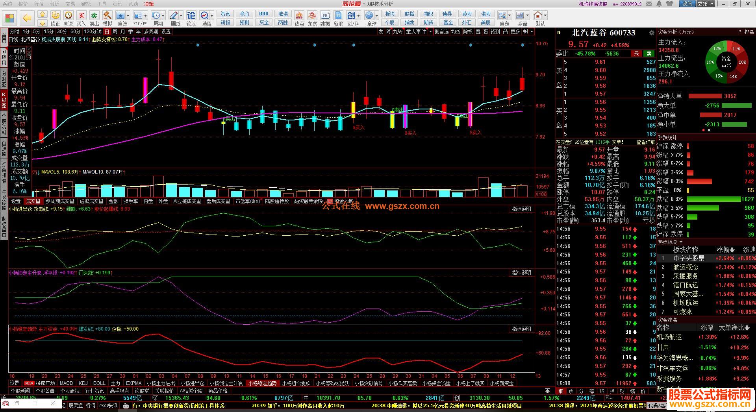756x412 pixels.
Task: Expand the 画线 dropdown arrow
Action: click(181, 16)
